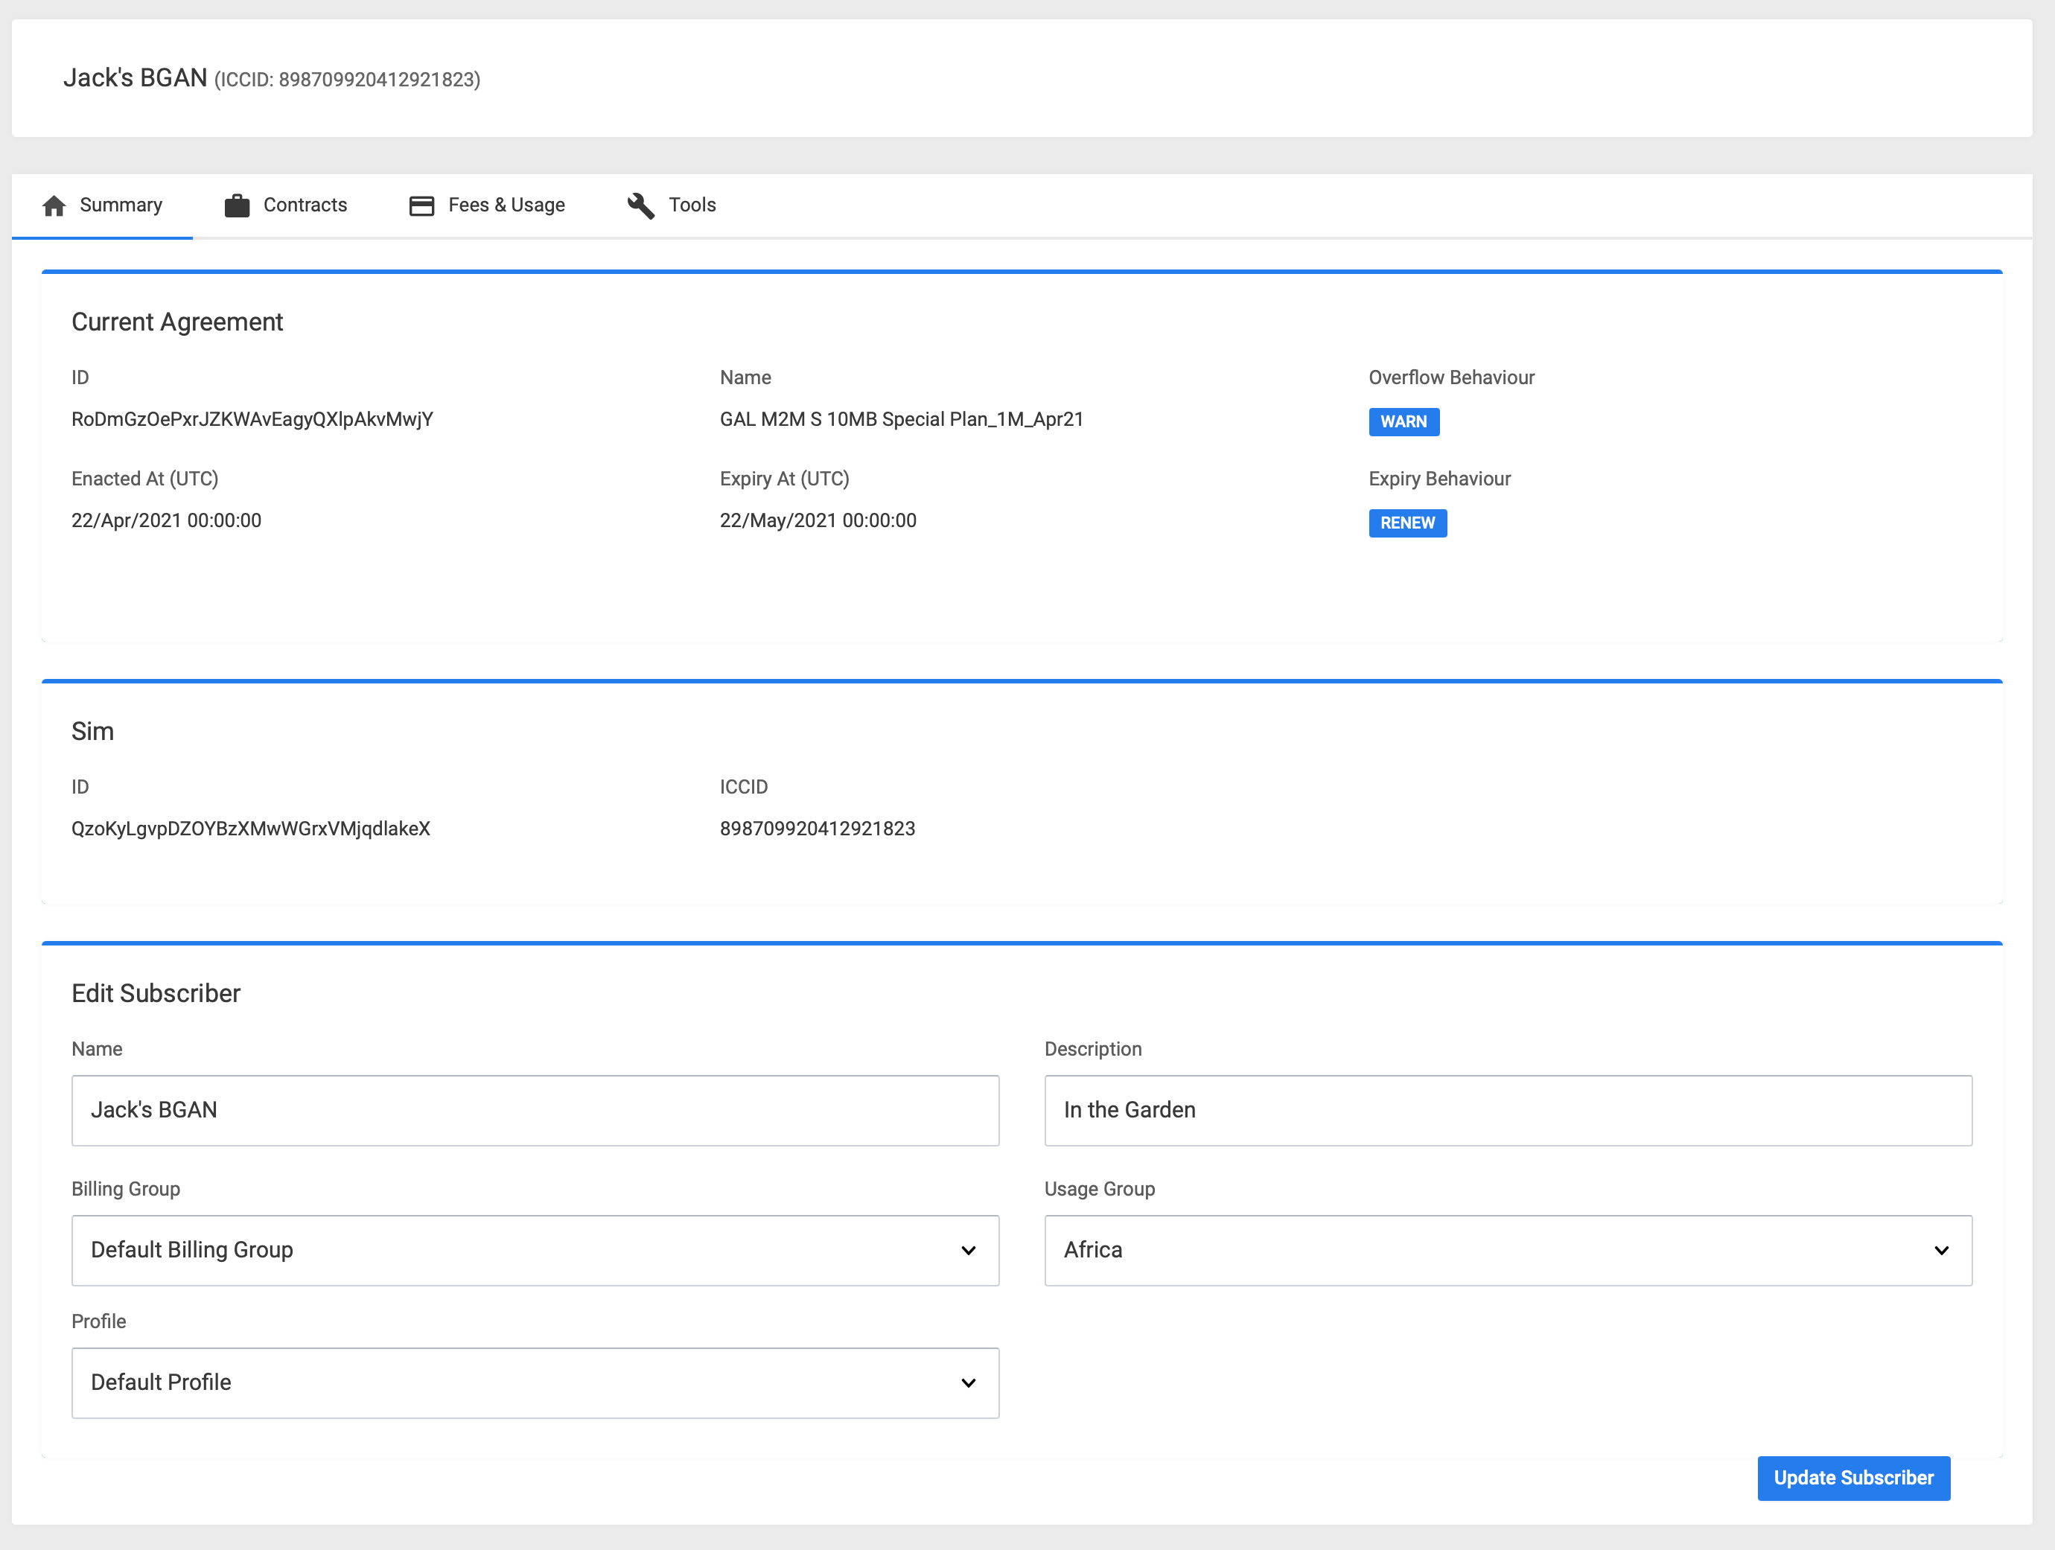
Task: Click the Description field with In the Garden
Action: pos(1507,1111)
